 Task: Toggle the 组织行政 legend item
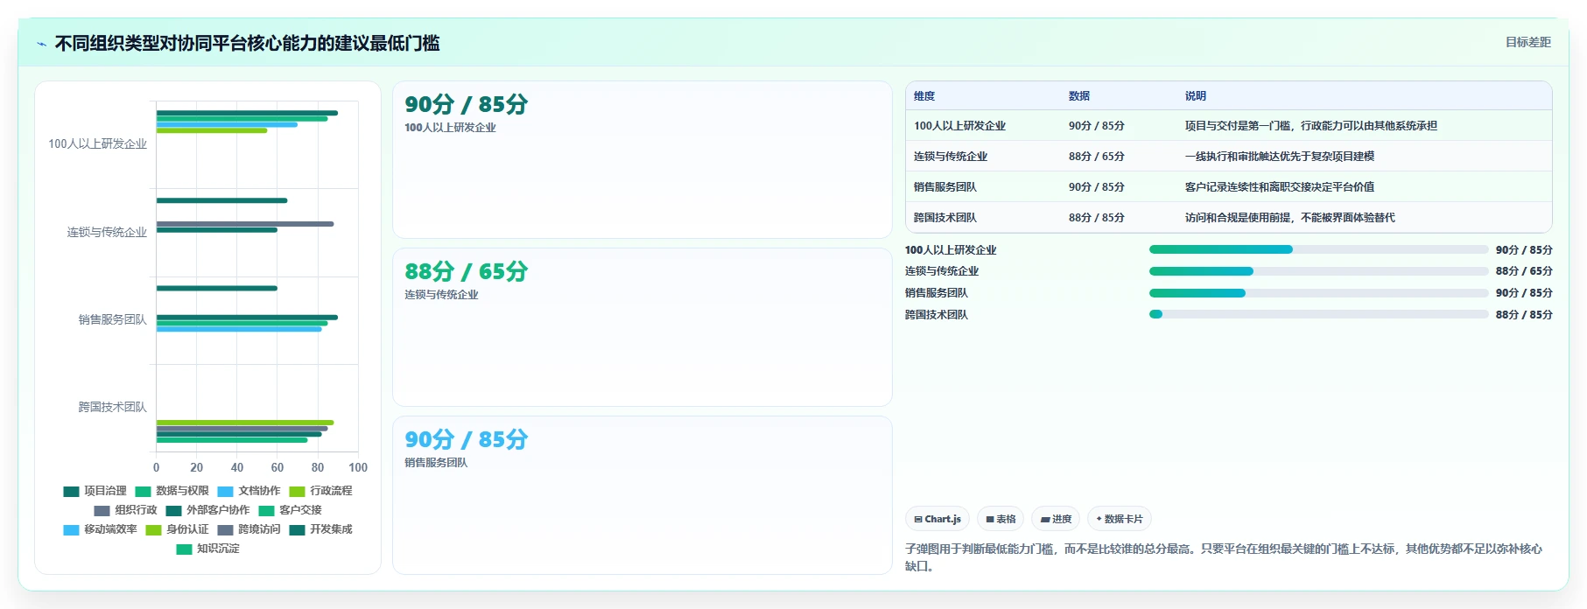click(x=125, y=510)
